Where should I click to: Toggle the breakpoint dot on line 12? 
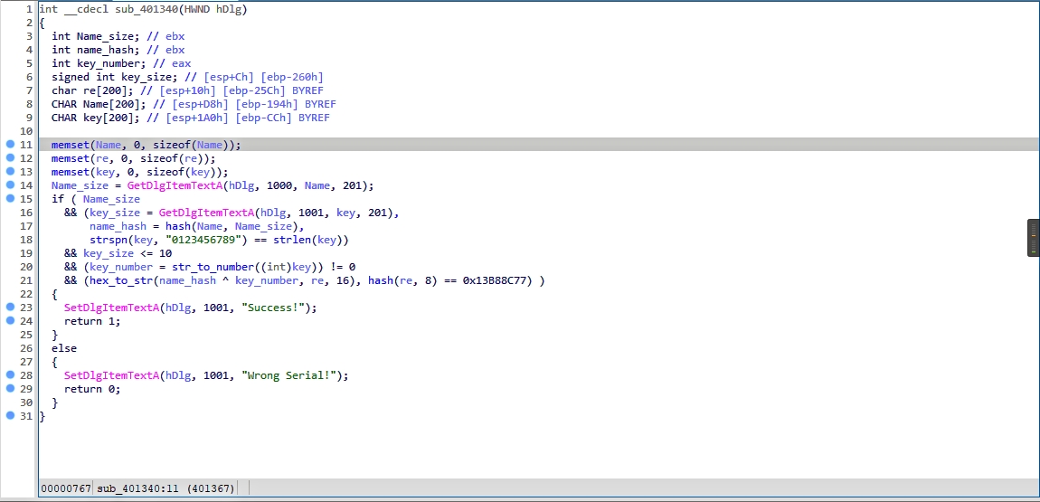(x=10, y=157)
